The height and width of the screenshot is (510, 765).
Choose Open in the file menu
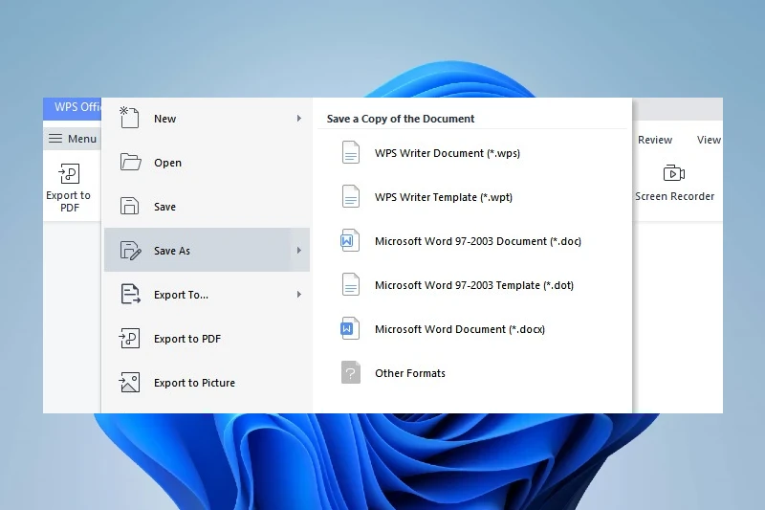(x=207, y=162)
